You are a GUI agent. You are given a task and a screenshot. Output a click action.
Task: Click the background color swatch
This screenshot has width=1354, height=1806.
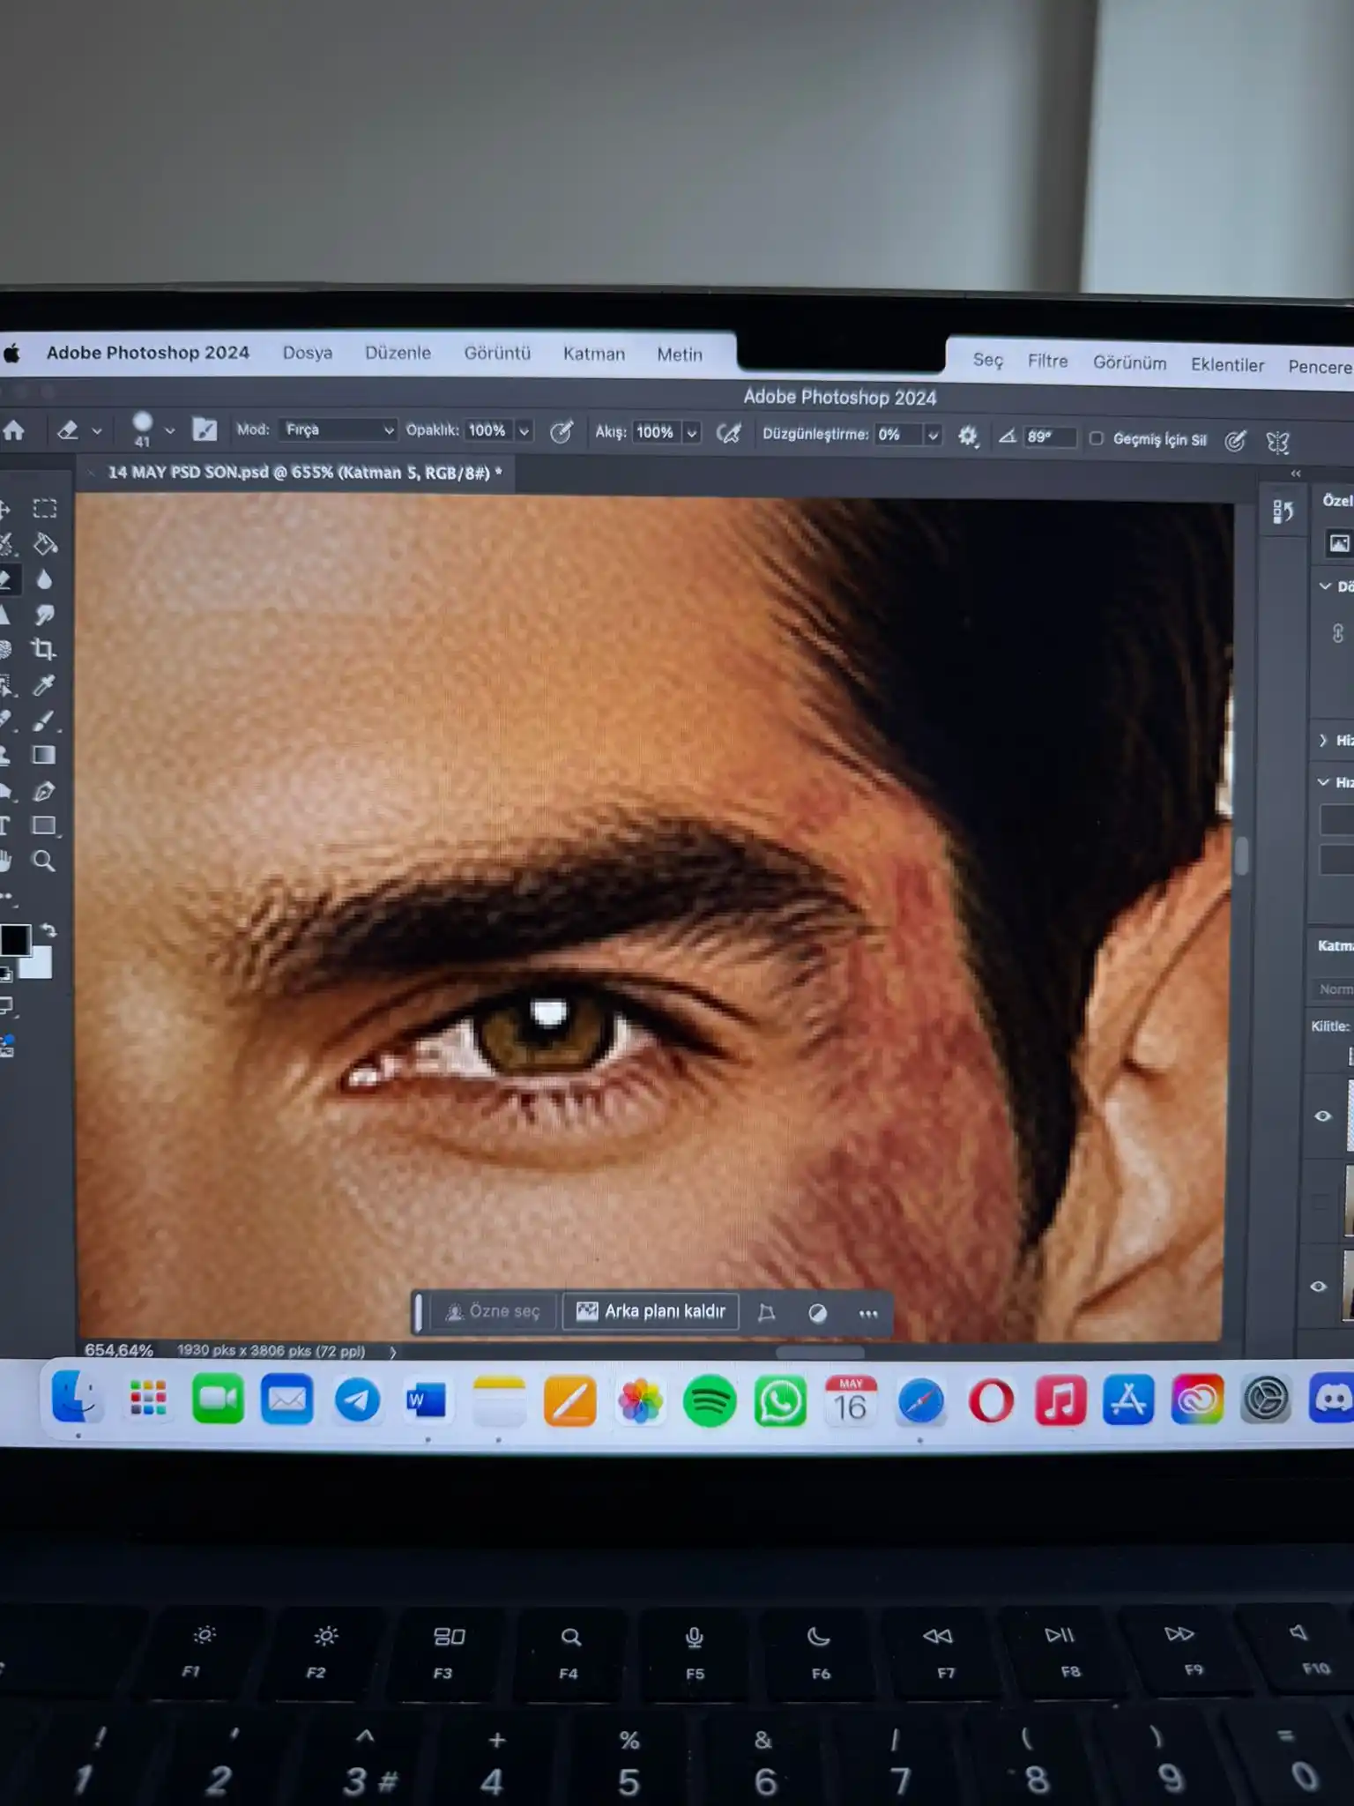pos(41,966)
